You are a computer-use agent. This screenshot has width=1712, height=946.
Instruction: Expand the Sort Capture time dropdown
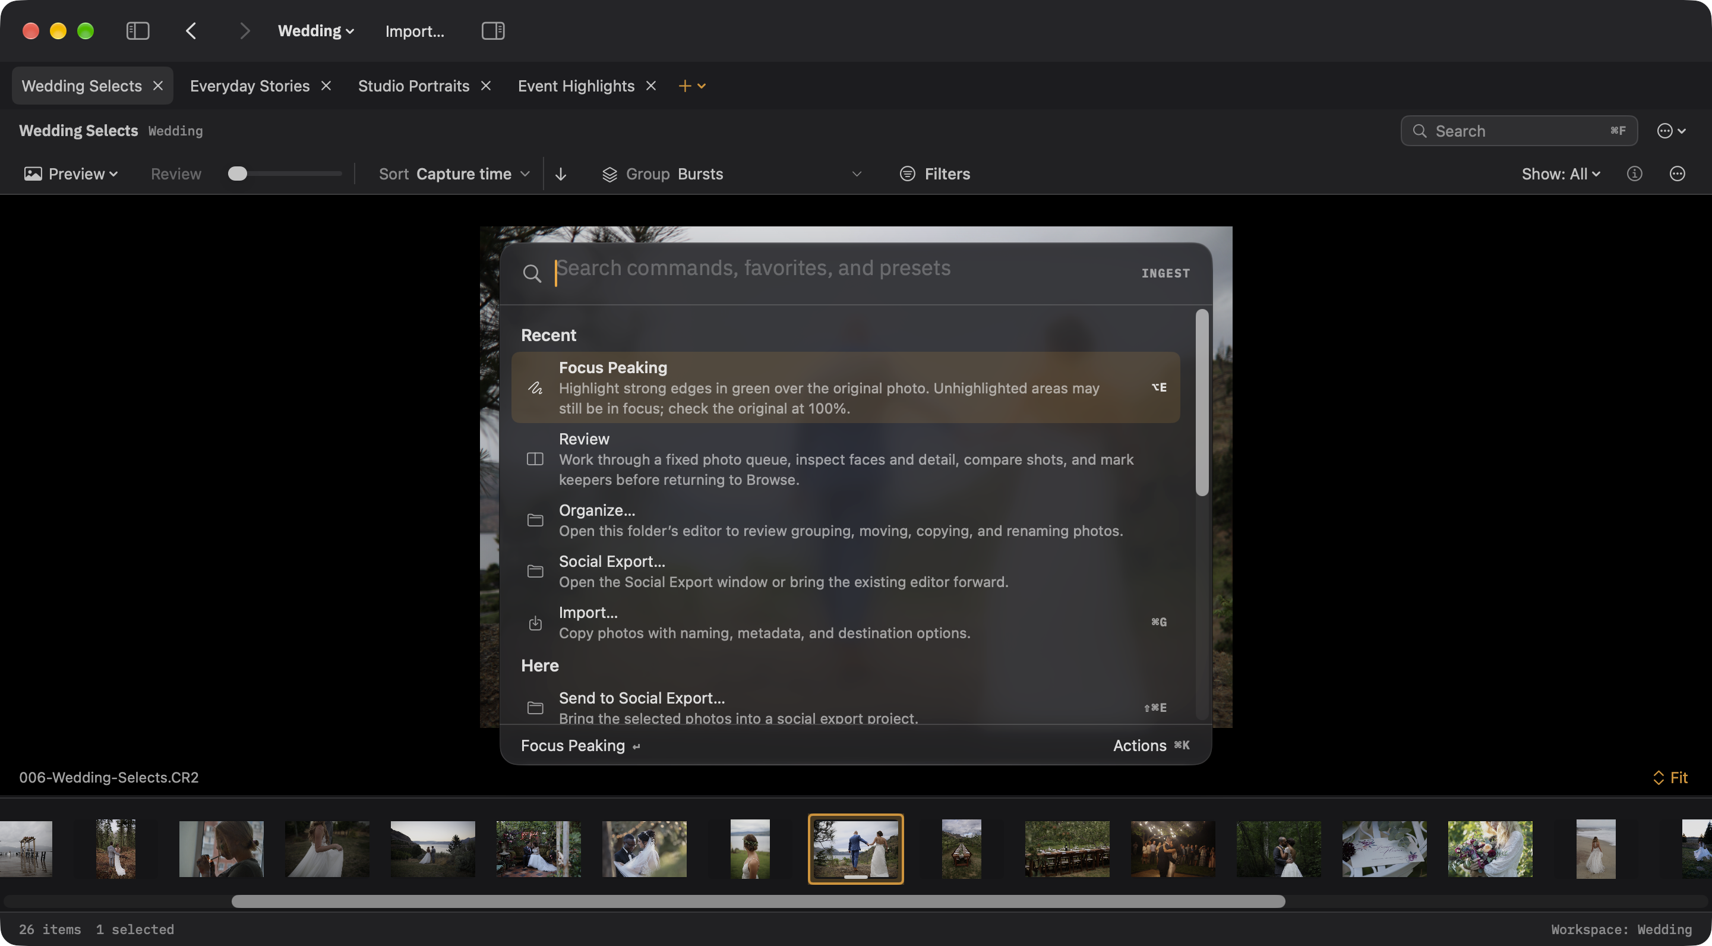454,174
